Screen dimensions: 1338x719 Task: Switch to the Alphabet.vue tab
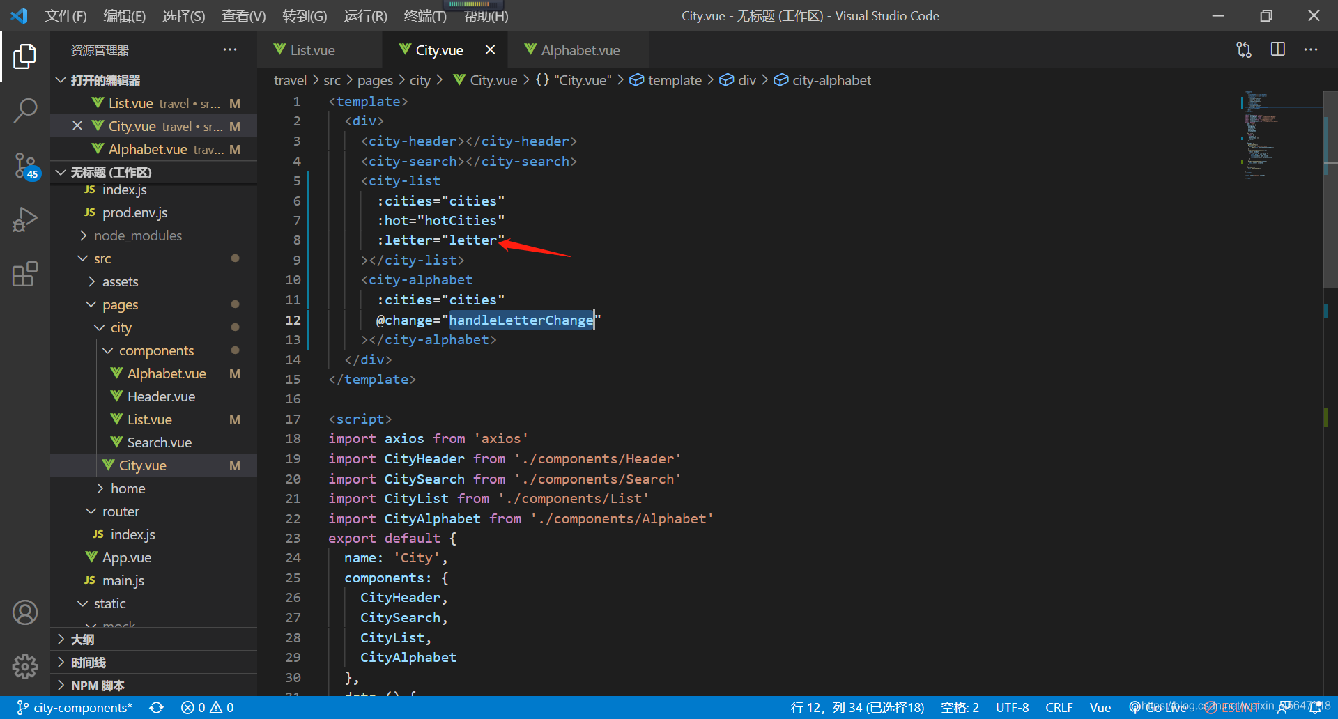coord(580,50)
